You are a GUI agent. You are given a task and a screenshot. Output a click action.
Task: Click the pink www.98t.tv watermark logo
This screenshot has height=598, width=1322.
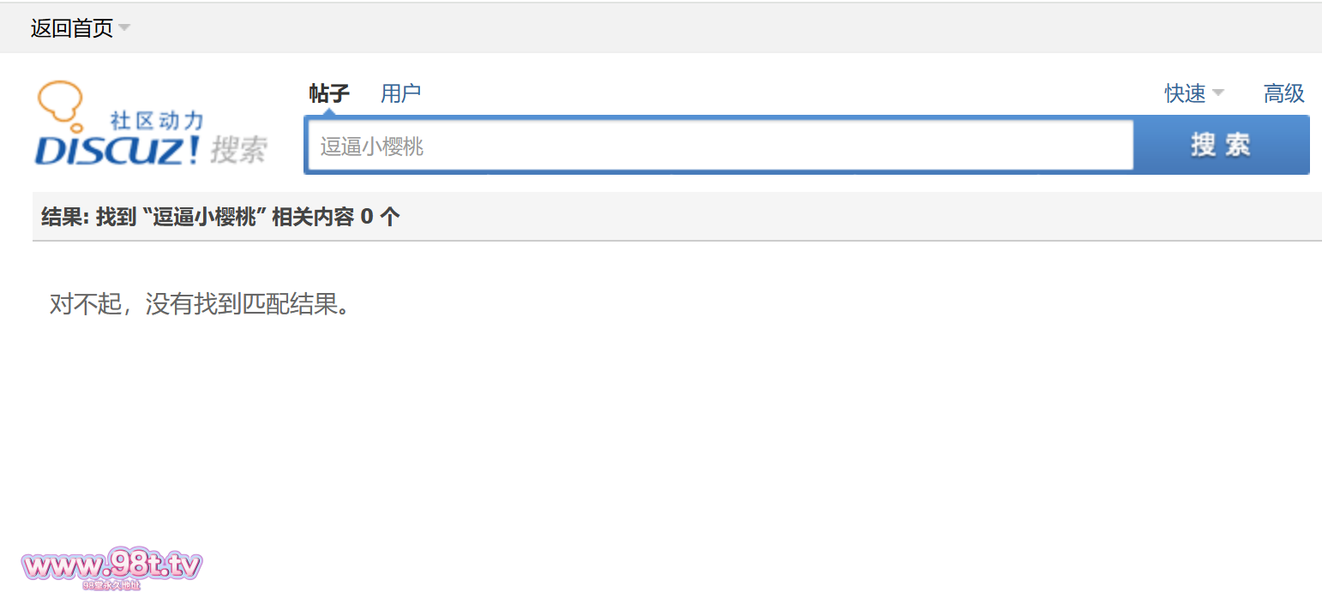point(112,565)
